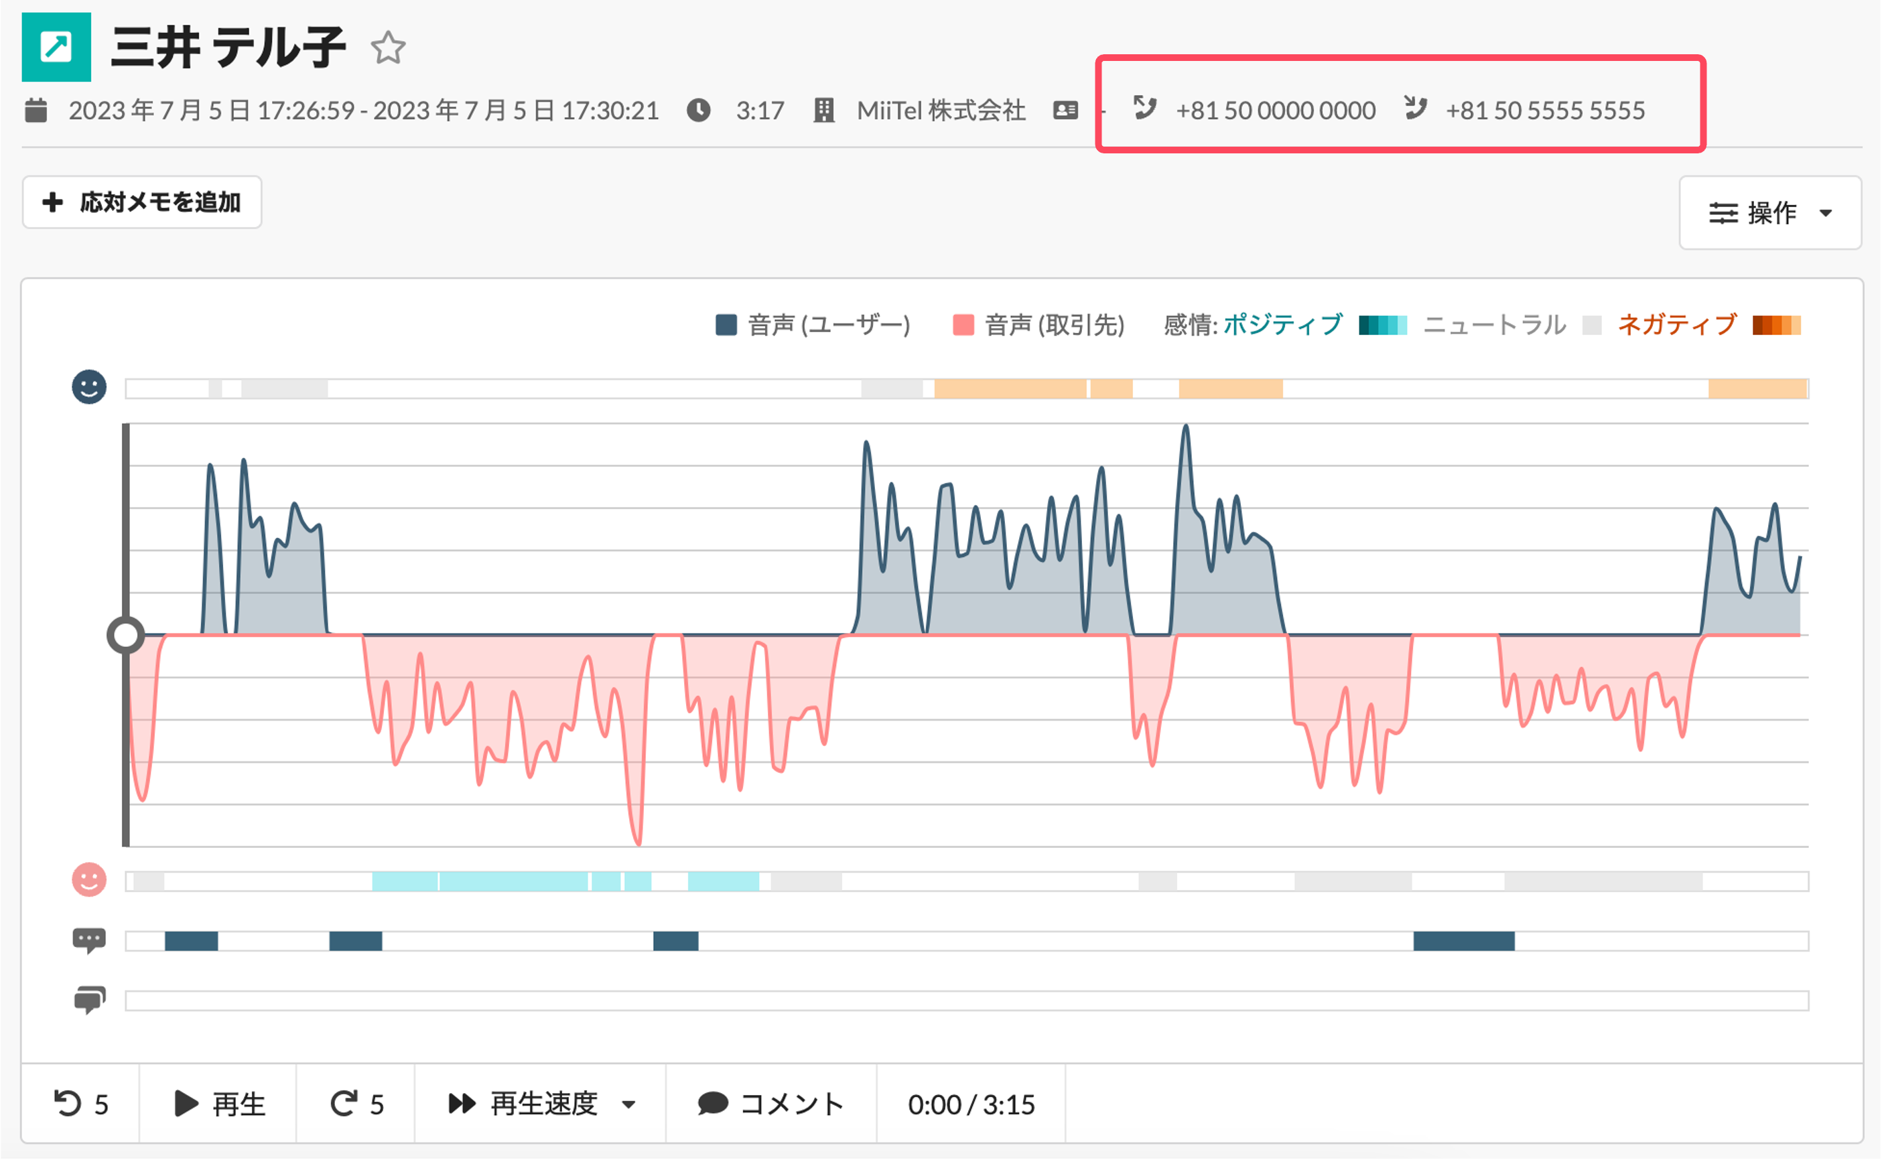Click the neutral gray color swatch
1882x1160 pixels.
point(1593,325)
